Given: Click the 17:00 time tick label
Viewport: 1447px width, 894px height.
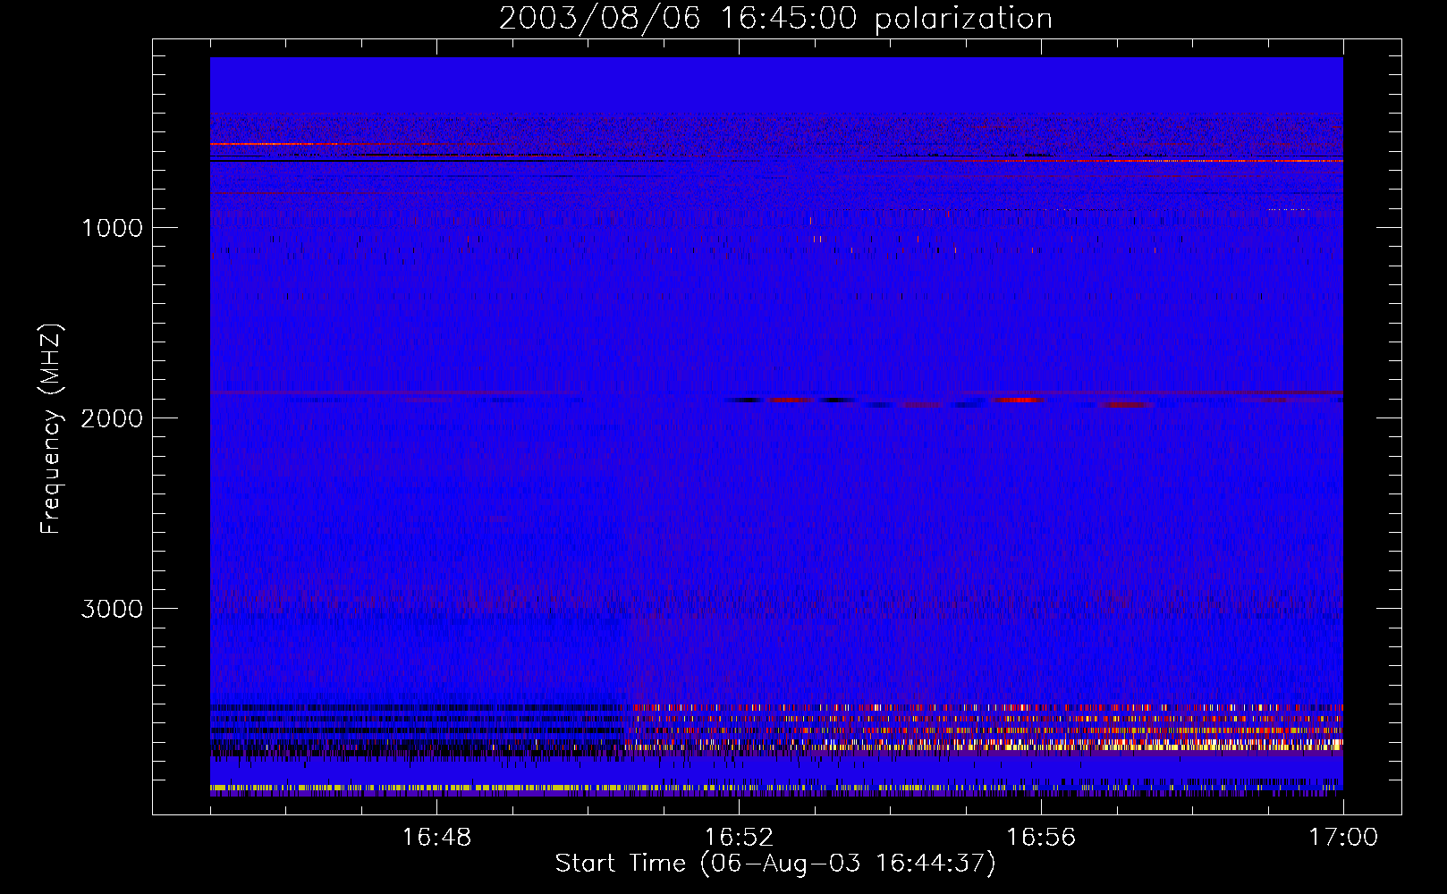Looking at the screenshot, I should coord(1343,838).
